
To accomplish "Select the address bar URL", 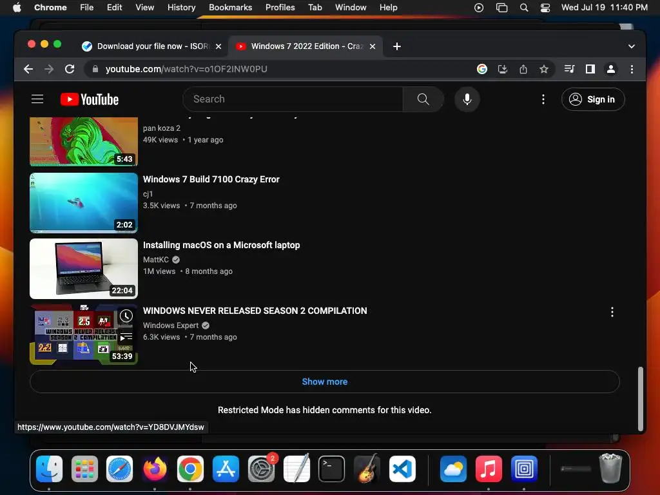I will tap(186, 69).
